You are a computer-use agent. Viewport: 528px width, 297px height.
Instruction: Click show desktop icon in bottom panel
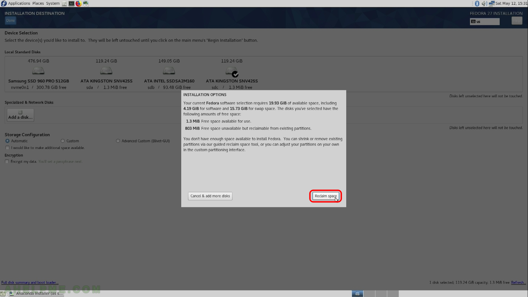[x=3, y=294]
